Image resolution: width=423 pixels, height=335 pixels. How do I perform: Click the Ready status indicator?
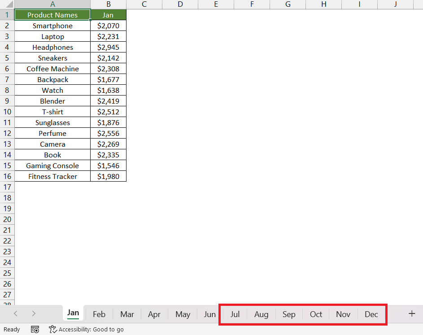click(11, 329)
